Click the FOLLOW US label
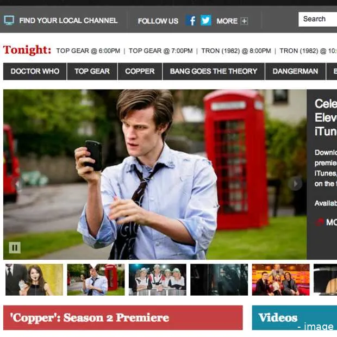Screen dimensions: 337x337 (158, 21)
